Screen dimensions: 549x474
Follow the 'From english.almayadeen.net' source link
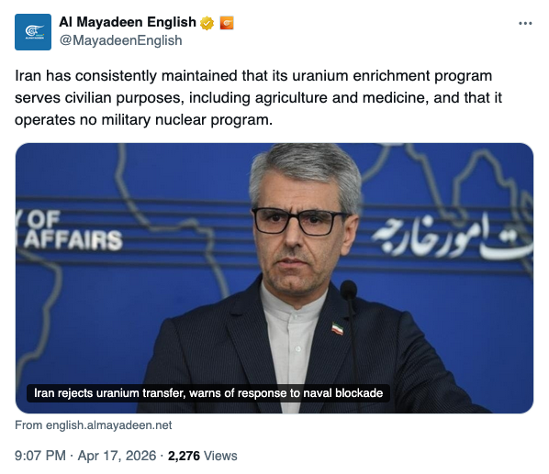(x=93, y=425)
